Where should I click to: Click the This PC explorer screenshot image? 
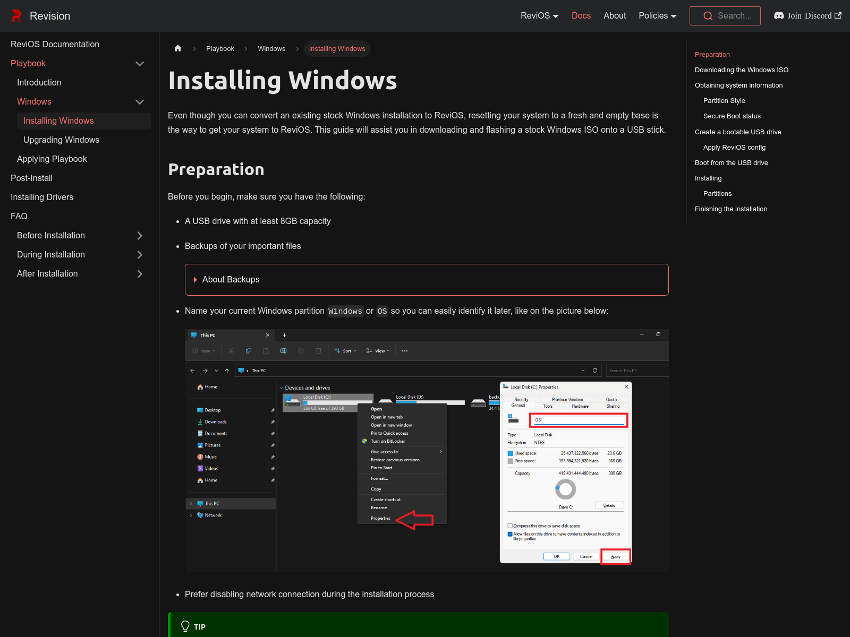(x=427, y=451)
